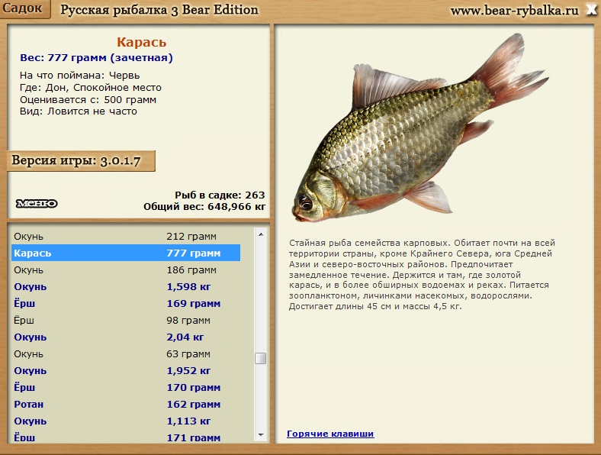601x455 pixels.
Task: Pick Ротан 162 грамм from the list
Action: pos(126,405)
